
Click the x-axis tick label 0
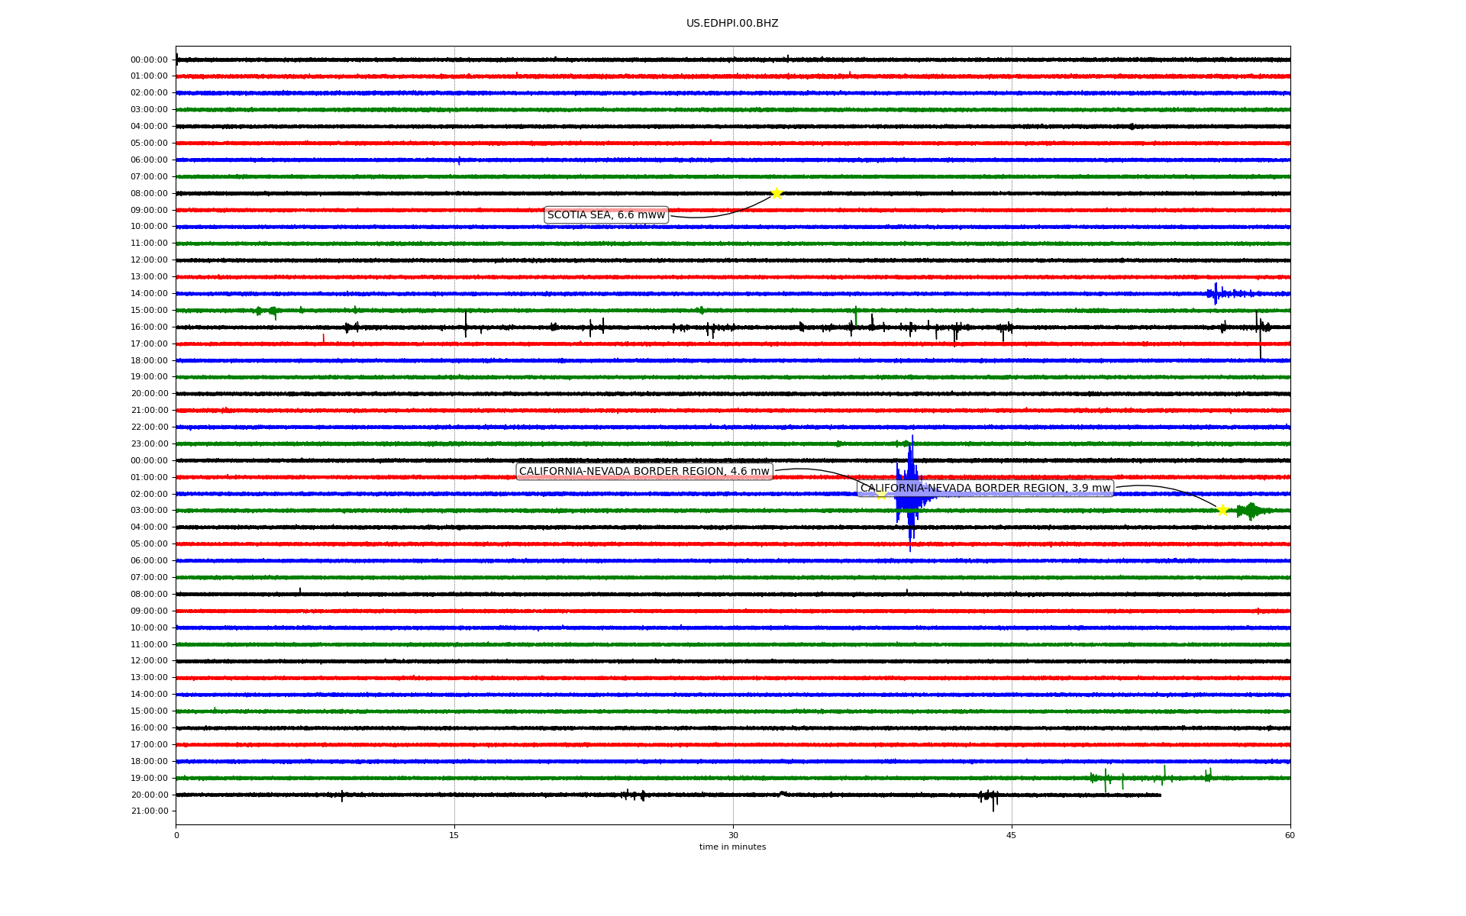176,835
